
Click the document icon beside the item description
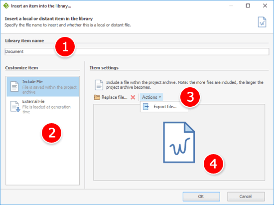coord(99,85)
